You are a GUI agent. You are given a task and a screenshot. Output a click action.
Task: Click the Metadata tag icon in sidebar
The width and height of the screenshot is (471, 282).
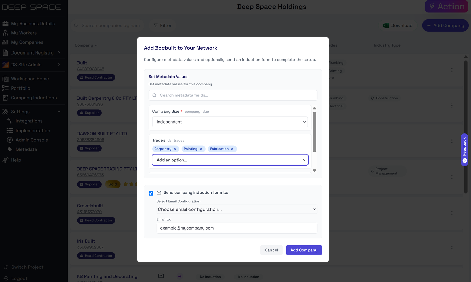(x=10, y=149)
